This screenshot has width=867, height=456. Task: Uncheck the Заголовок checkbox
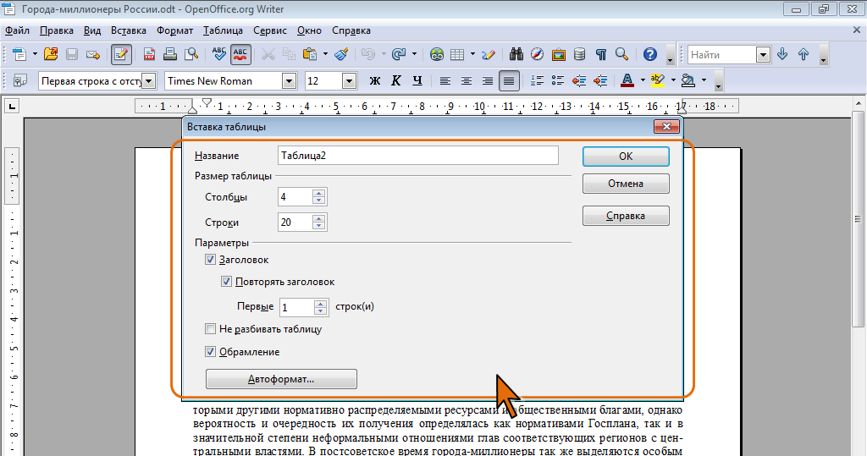pos(210,259)
